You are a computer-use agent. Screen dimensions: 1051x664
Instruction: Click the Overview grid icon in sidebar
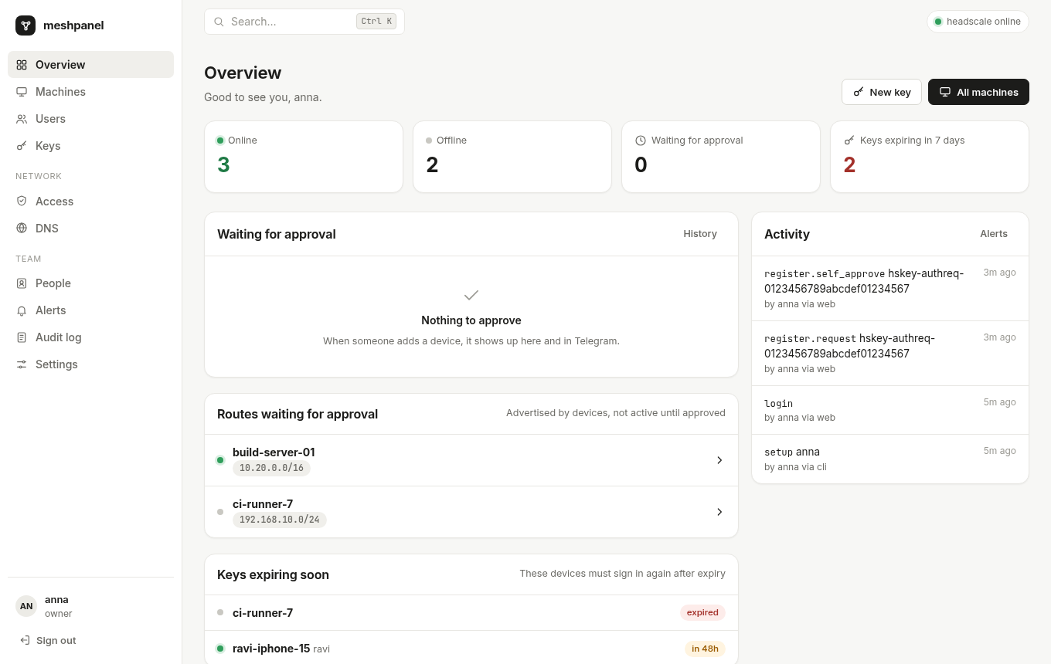point(22,65)
